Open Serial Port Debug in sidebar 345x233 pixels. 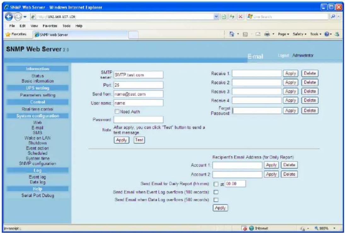pos(37,196)
